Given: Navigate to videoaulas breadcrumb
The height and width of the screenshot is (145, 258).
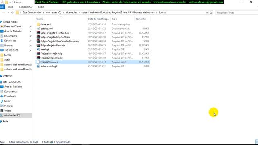Looking at the screenshot, I should (71, 12).
